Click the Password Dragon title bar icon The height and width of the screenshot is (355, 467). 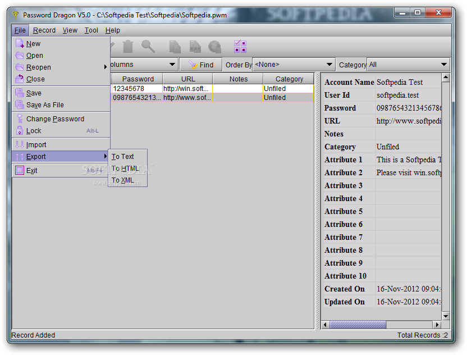[16, 15]
